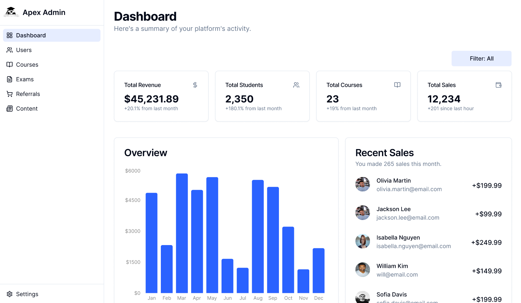
Task: Click the book icon on Total Courses card
Action: (x=397, y=85)
